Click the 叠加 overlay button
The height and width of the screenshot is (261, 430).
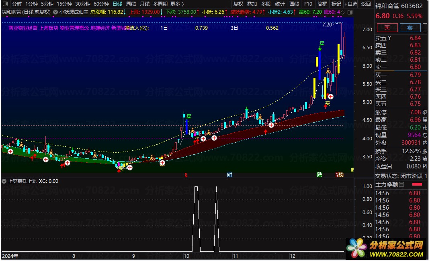click(x=252, y=4)
